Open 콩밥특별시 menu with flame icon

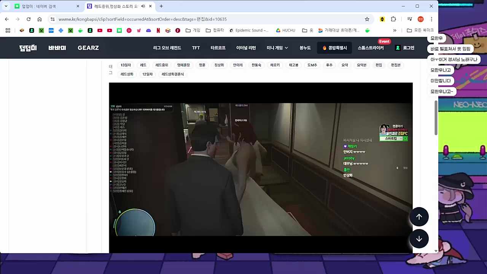point(334,48)
